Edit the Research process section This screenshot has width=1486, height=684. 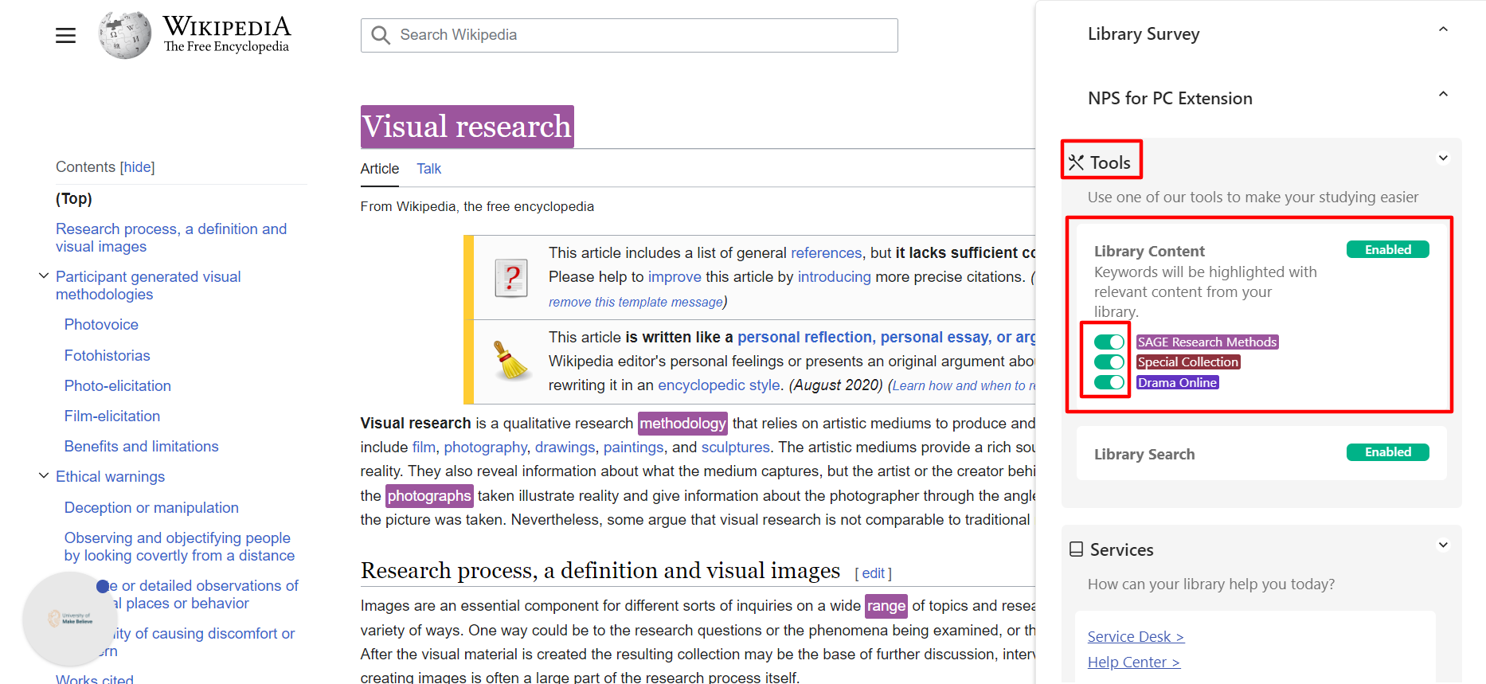pyautogui.click(x=873, y=573)
